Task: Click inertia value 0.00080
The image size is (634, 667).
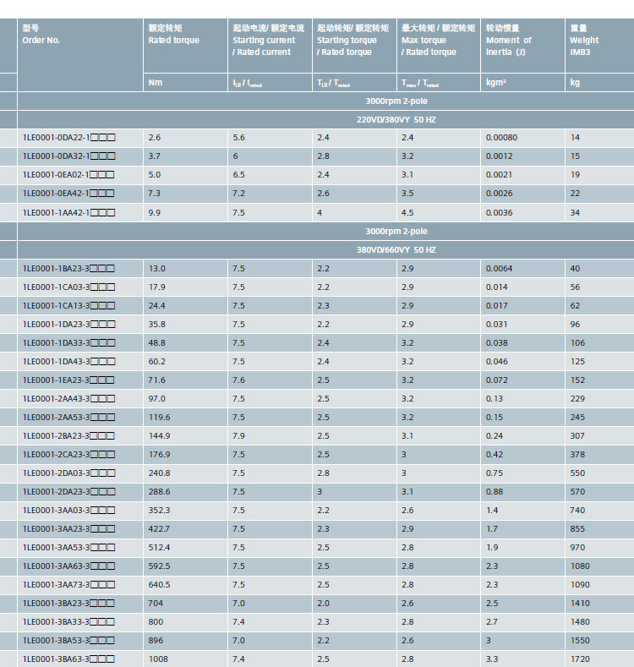Action: (x=501, y=138)
